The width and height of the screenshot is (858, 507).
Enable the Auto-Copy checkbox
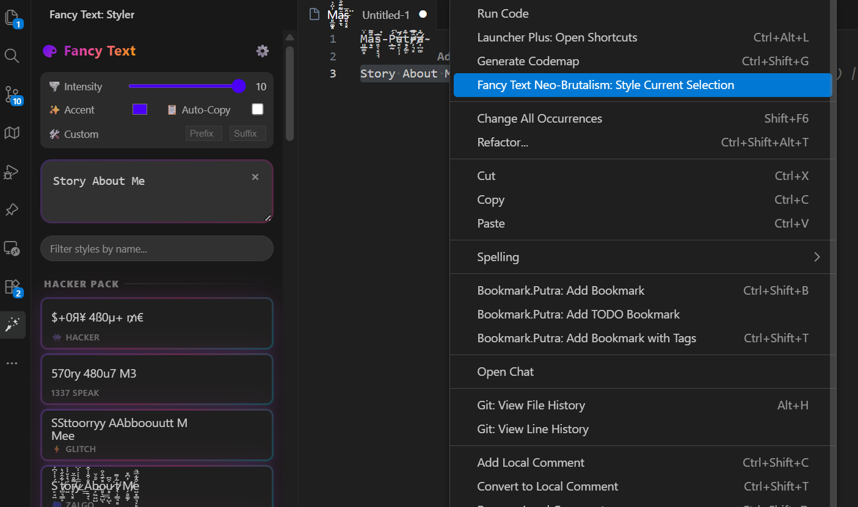coord(257,109)
